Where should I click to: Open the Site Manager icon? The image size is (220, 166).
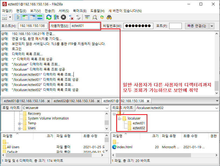coord(5,17)
